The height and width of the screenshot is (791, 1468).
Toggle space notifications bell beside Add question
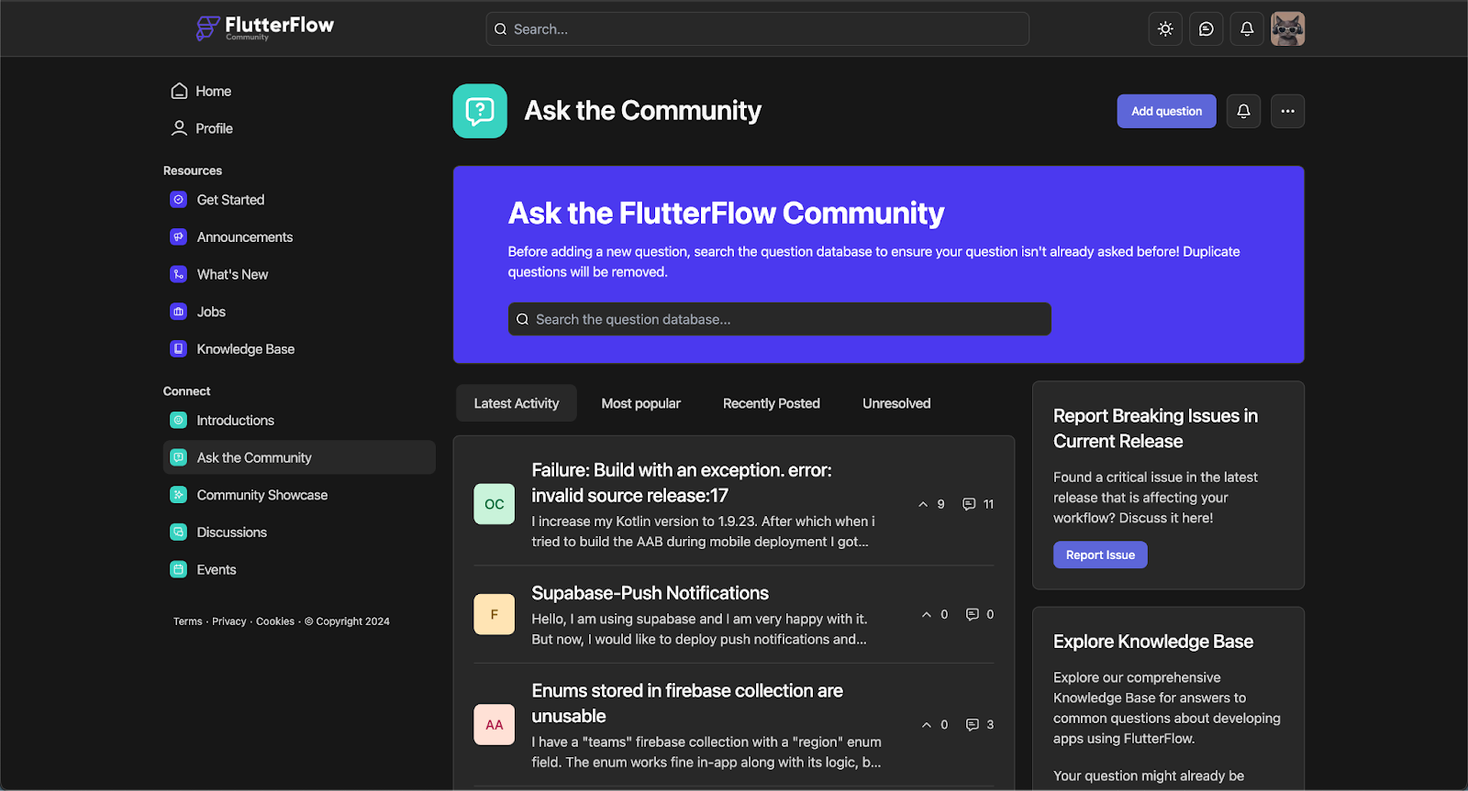[1243, 111]
